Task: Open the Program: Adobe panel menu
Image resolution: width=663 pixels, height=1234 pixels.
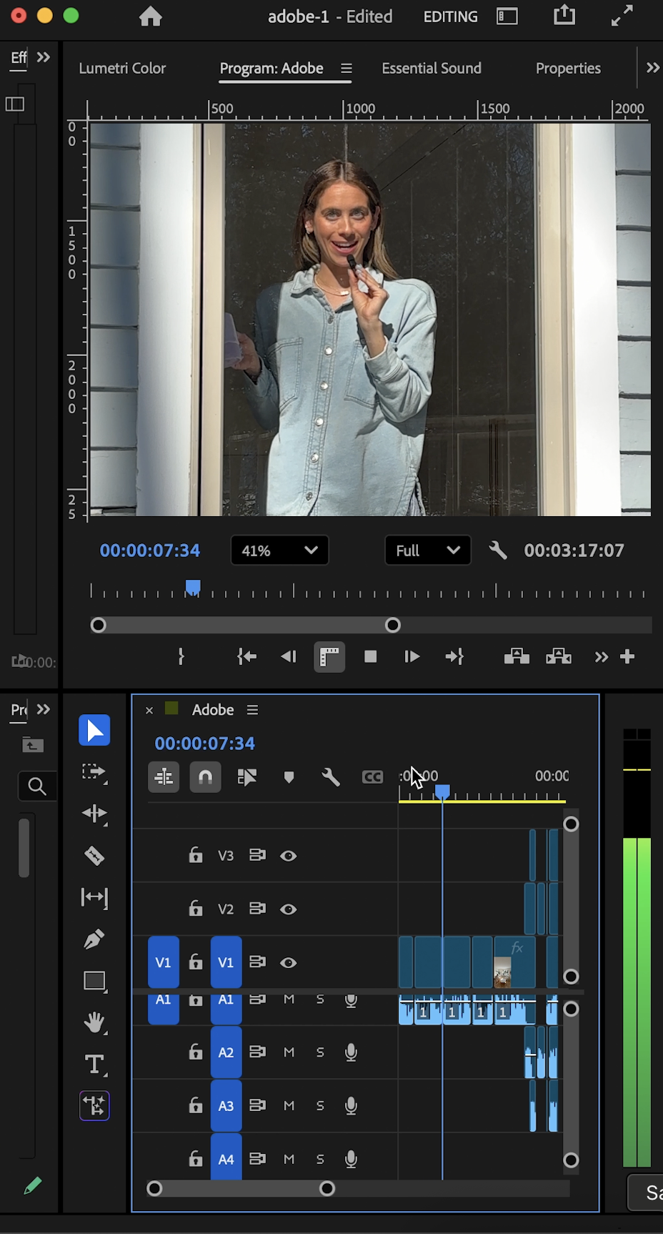Action: coord(347,69)
